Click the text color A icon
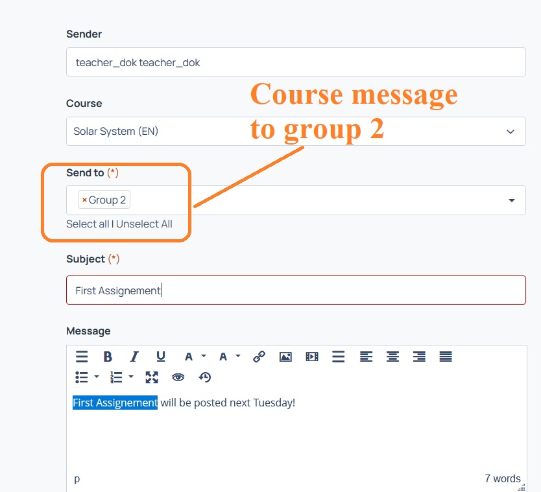This screenshot has width=541, height=492. pyautogui.click(x=189, y=357)
